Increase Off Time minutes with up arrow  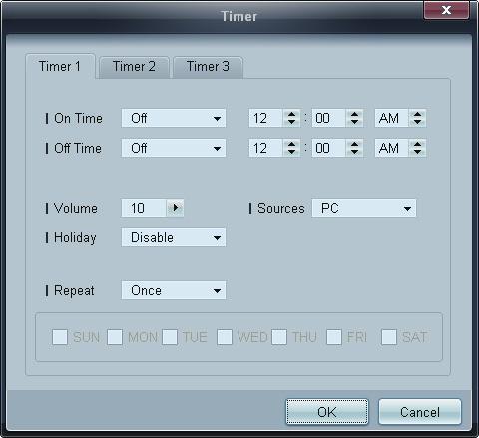pos(354,144)
